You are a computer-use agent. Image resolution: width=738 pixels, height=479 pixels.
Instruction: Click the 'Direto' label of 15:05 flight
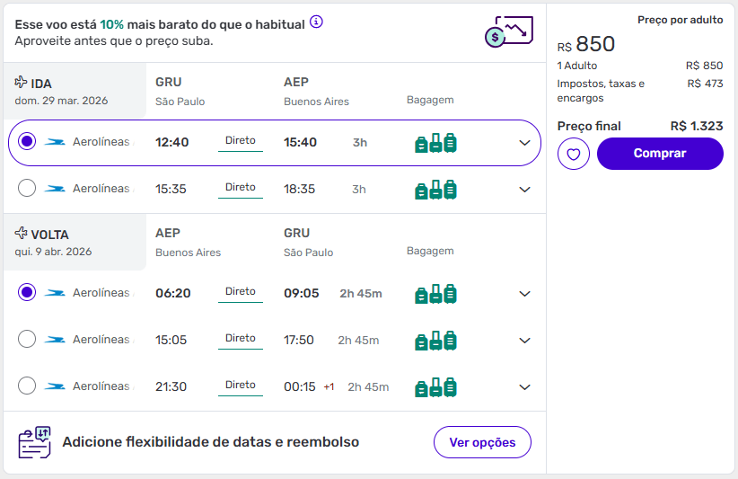241,339
